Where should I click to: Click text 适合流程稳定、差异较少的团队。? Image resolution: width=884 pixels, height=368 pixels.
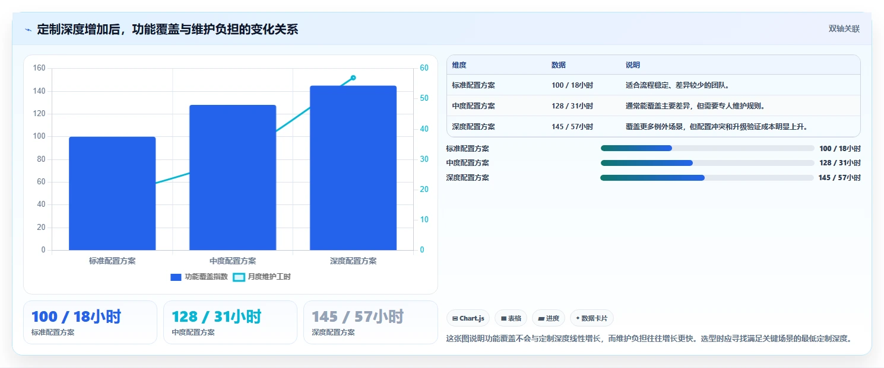677,85
